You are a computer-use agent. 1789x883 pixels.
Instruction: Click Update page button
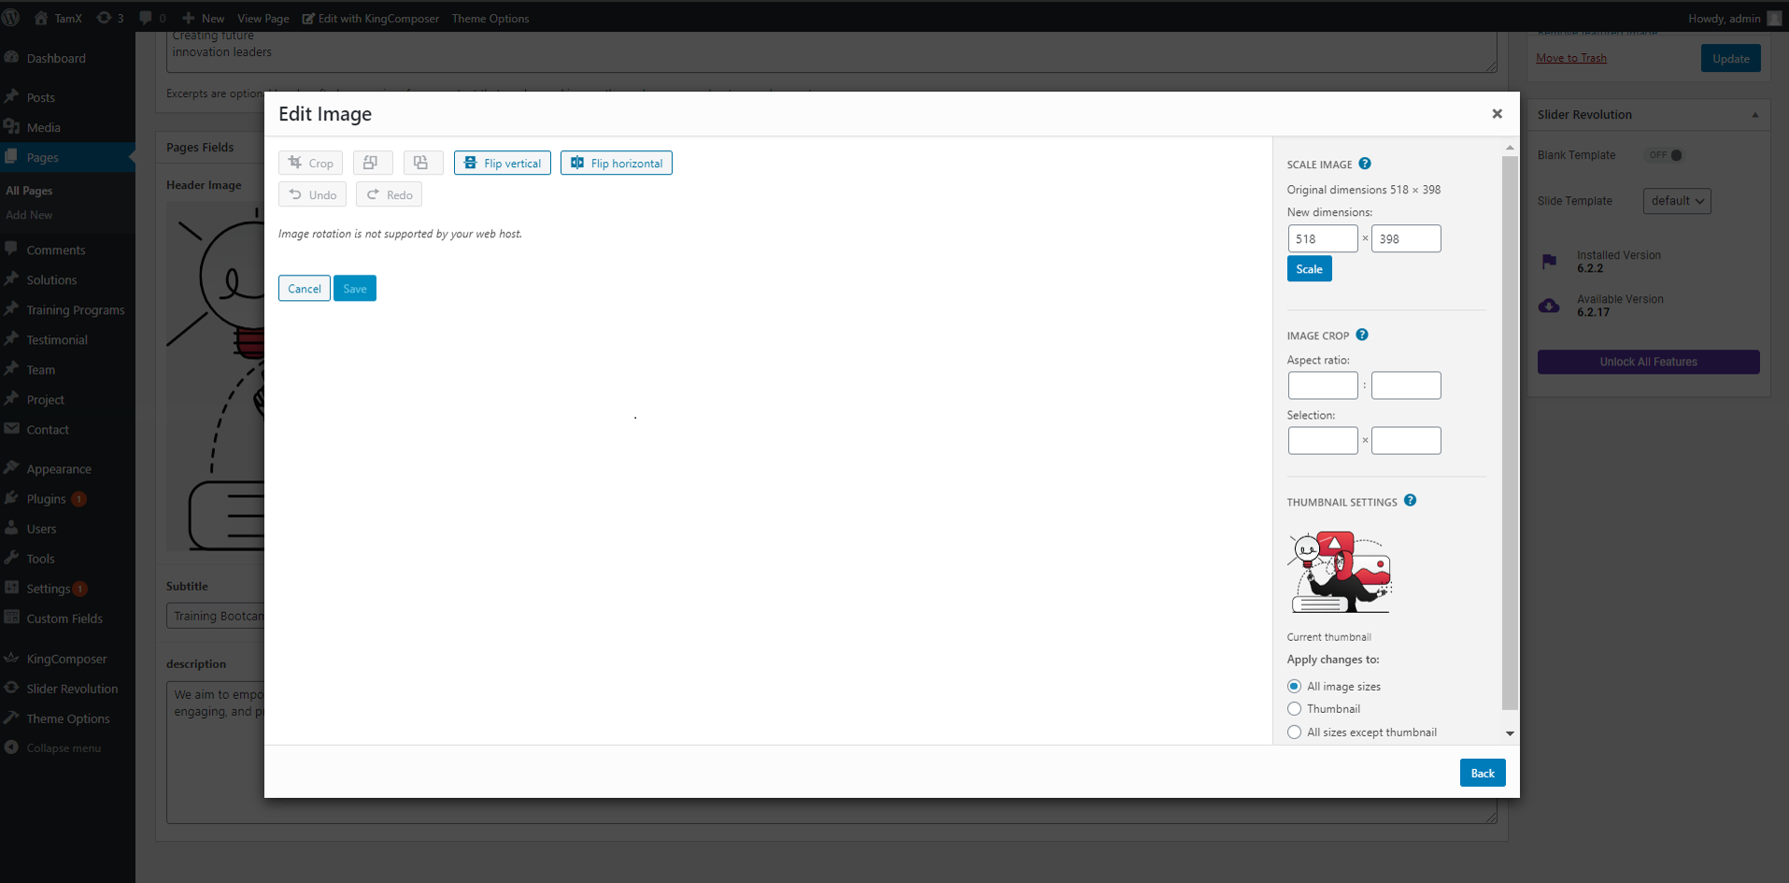pyautogui.click(x=1730, y=58)
